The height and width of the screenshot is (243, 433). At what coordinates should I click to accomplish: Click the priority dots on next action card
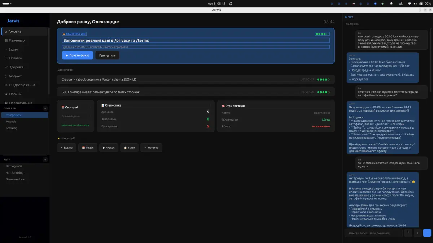(322, 34)
